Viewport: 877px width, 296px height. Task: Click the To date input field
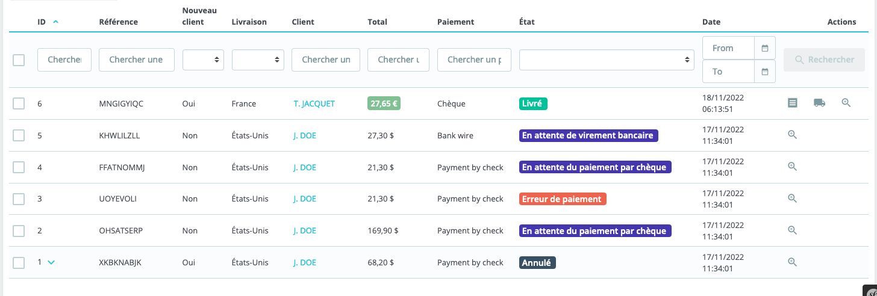coord(729,72)
